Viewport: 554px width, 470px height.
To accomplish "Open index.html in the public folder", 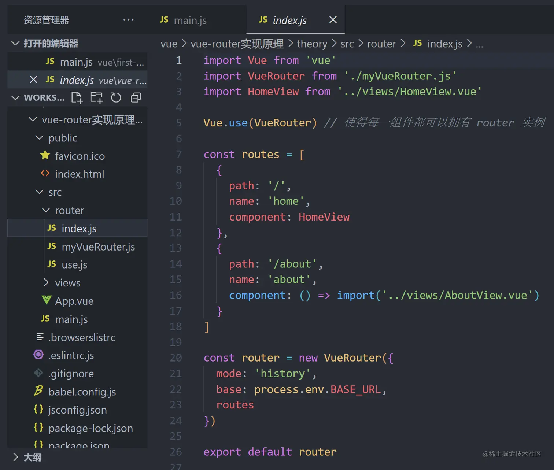I will (80, 174).
